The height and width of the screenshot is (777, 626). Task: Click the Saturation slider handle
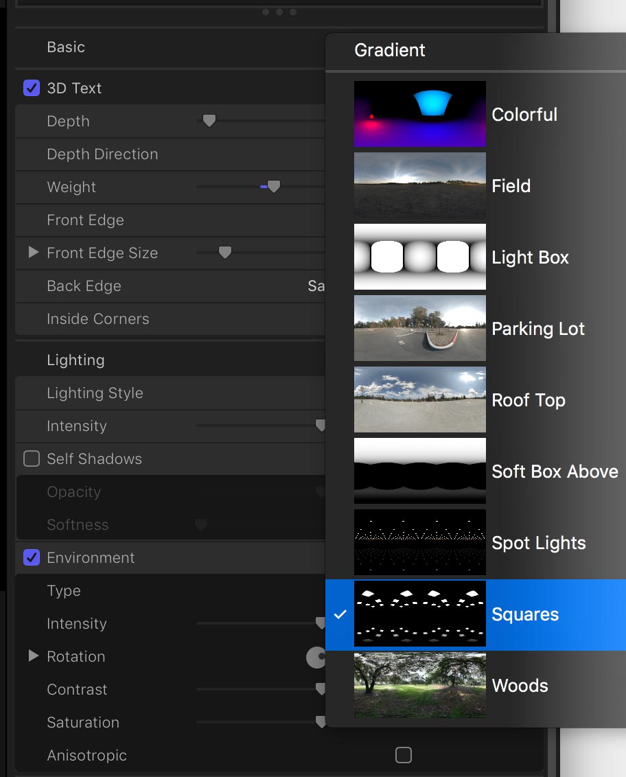pos(321,722)
